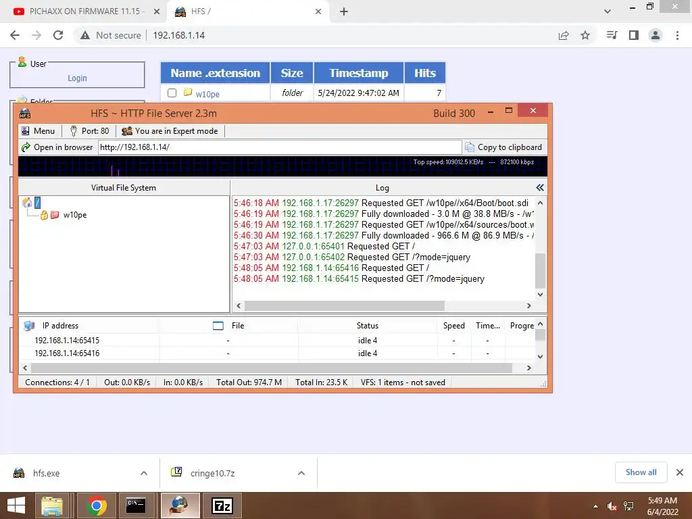Select connection 192.168.1.14:65415
This screenshot has height=519, width=692.
67,341
